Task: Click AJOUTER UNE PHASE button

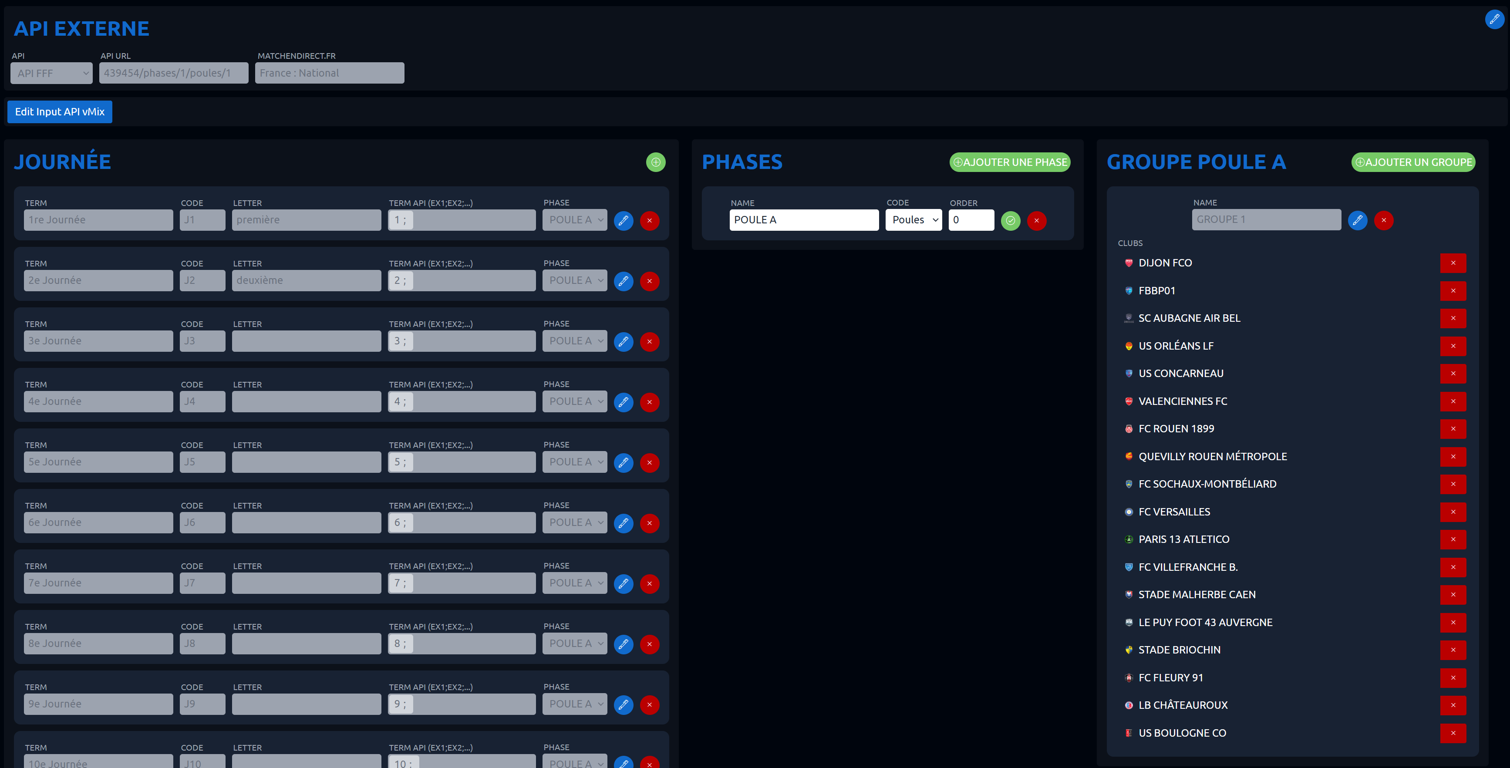Action: [x=1009, y=162]
